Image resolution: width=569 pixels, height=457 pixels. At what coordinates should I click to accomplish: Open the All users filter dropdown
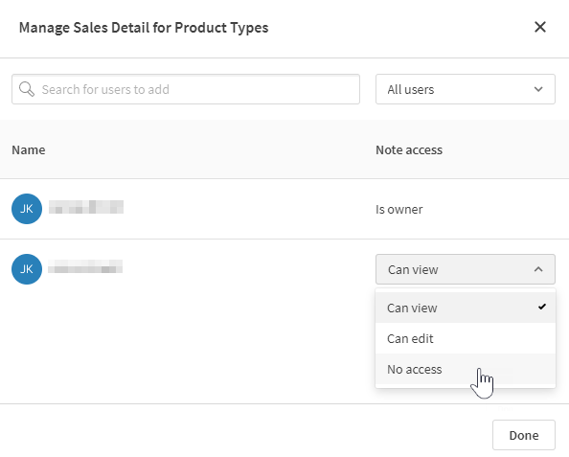tap(466, 89)
